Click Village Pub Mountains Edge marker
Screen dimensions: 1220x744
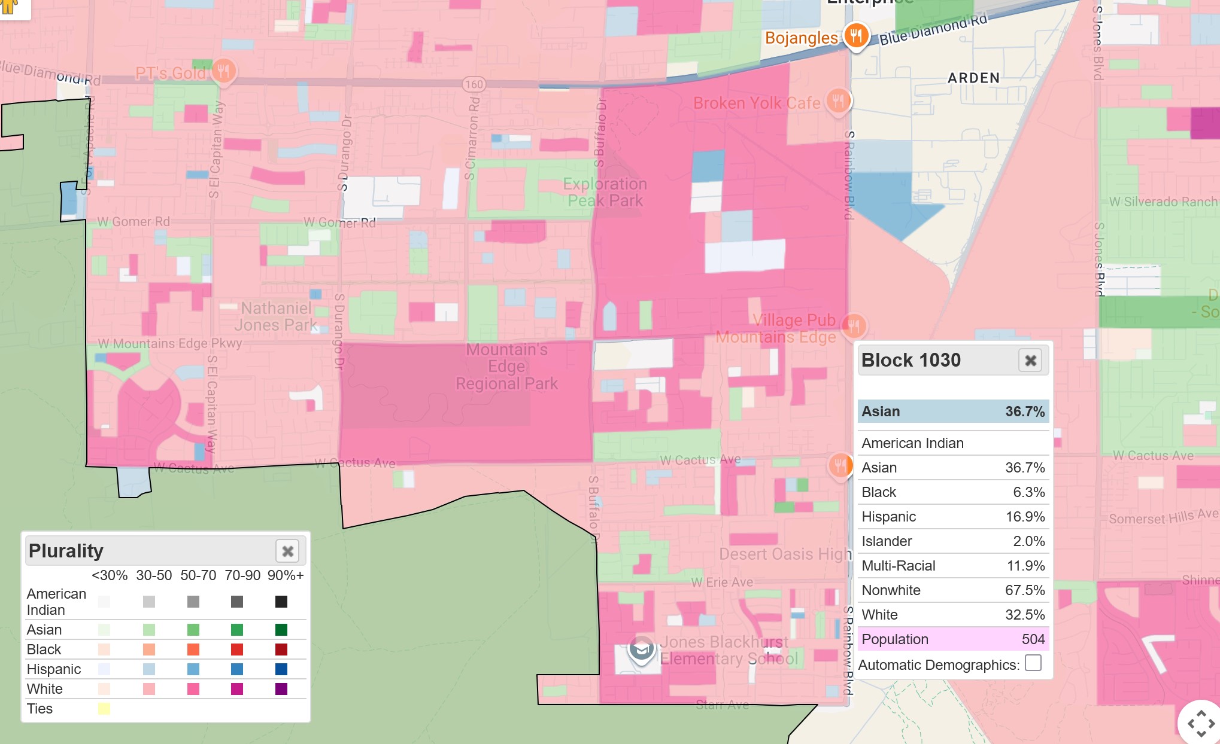pyautogui.click(x=854, y=326)
